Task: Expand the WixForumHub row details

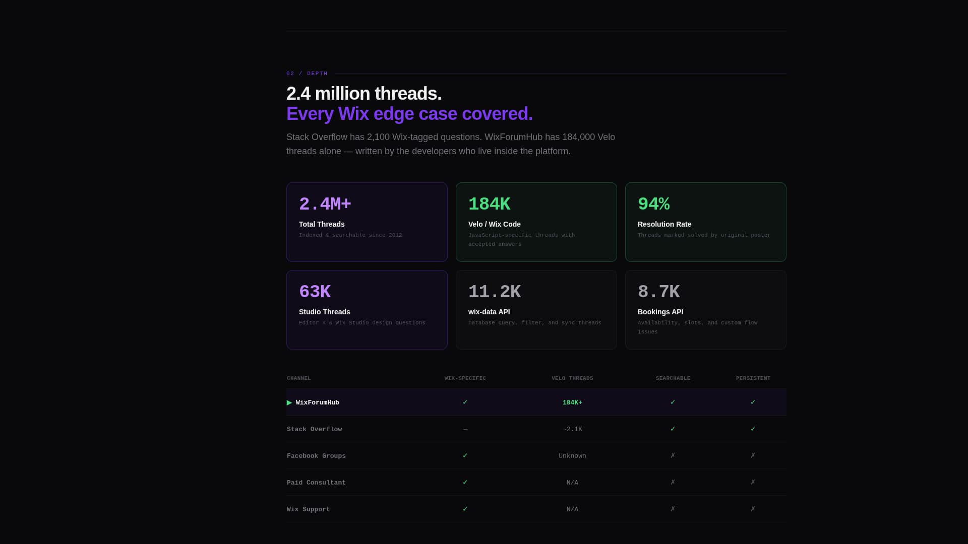Action: [x=317, y=402]
